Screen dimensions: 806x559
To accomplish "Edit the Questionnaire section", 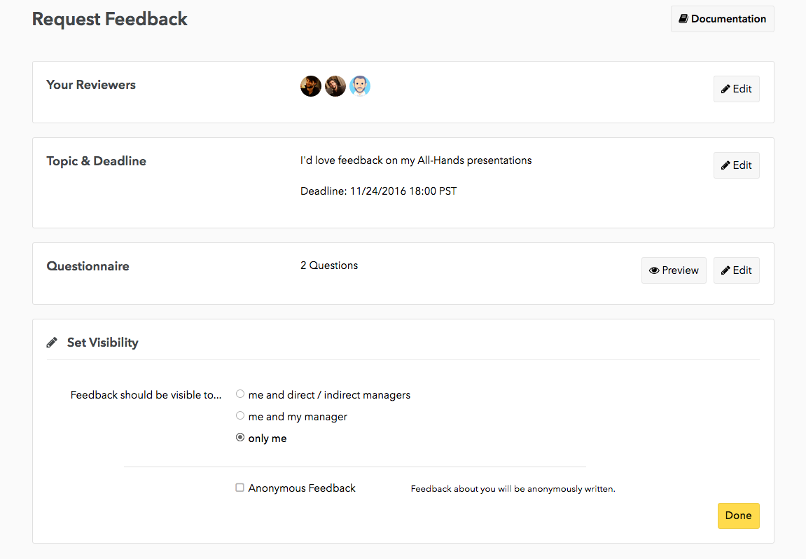I will [736, 270].
